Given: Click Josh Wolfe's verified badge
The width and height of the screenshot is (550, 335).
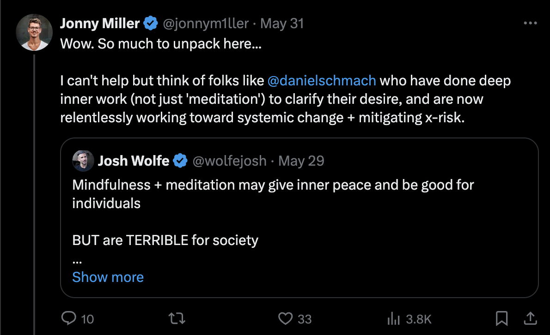Looking at the screenshot, I should tap(180, 161).
